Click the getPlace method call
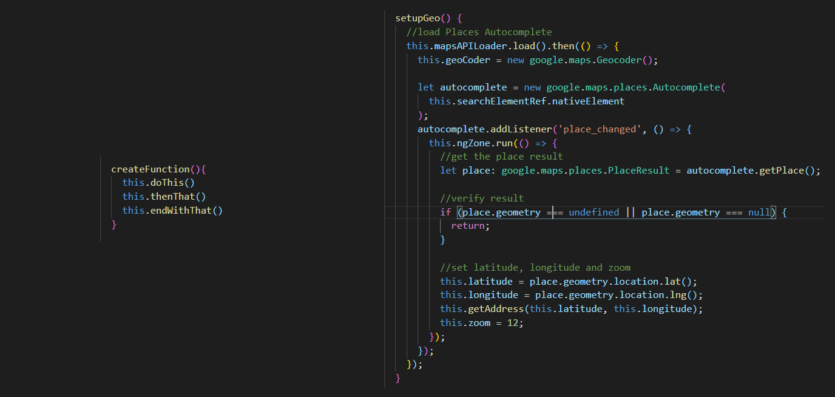 782,171
